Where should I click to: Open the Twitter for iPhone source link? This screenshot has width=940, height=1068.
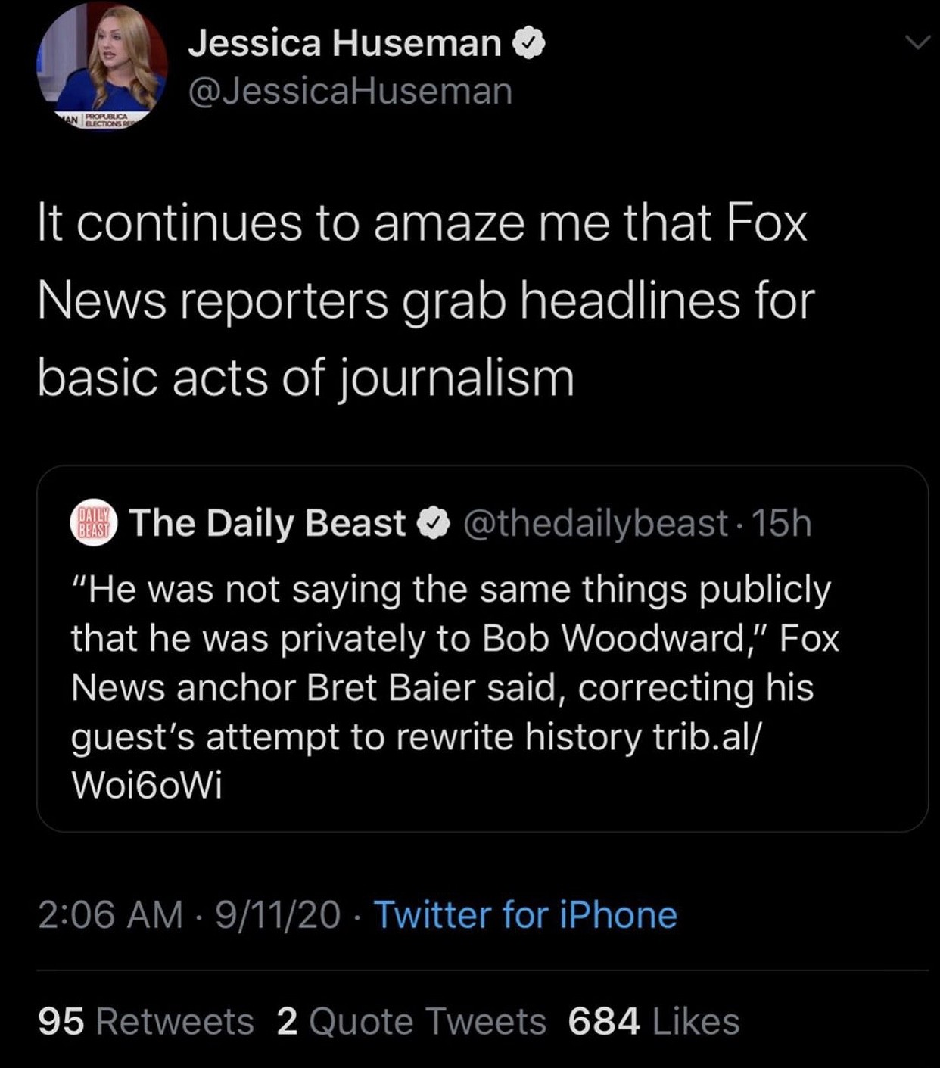pyautogui.click(x=525, y=914)
